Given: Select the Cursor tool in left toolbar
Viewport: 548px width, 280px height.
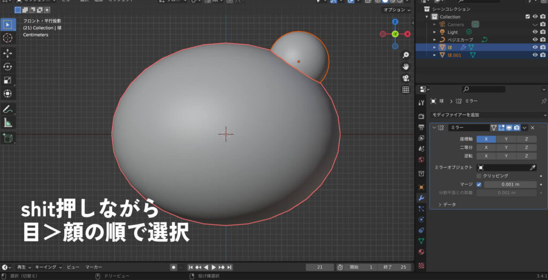Looking at the screenshot, I should click(x=8, y=38).
